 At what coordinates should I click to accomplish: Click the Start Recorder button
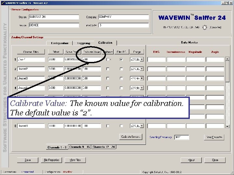tap(214, 137)
